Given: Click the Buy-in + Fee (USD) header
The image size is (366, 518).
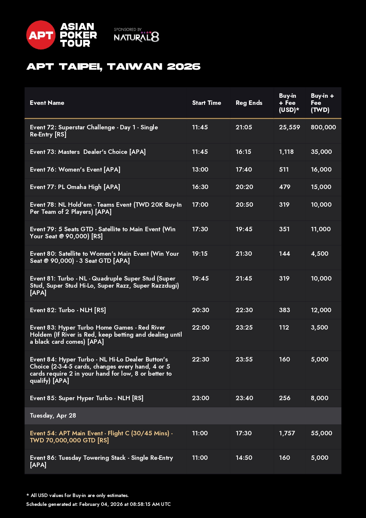Looking at the screenshot, I should coord(289,103).
